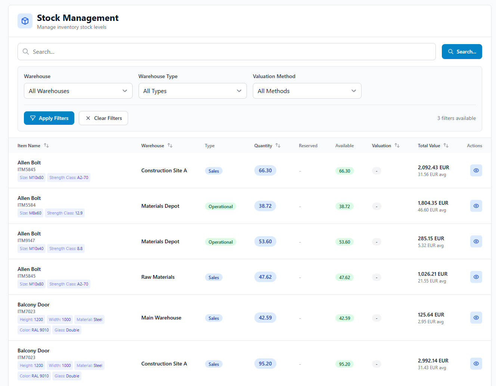The width and height of the screenshot is (496, 386).
Task: Sort the Valuation column using its sort icon
Action: pyautogui.click(x=397, y=146)
